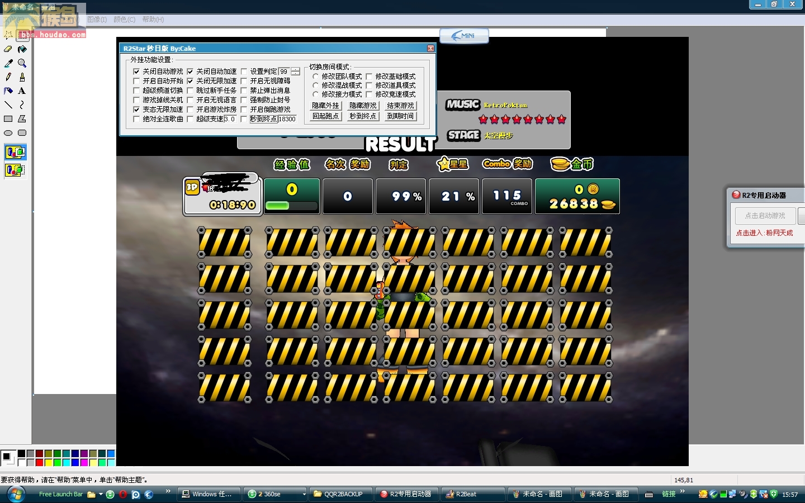Viewport: 805px width, 503px height.
Task: Open the 图像(I) menu
Action: click(x=97, y=20)
